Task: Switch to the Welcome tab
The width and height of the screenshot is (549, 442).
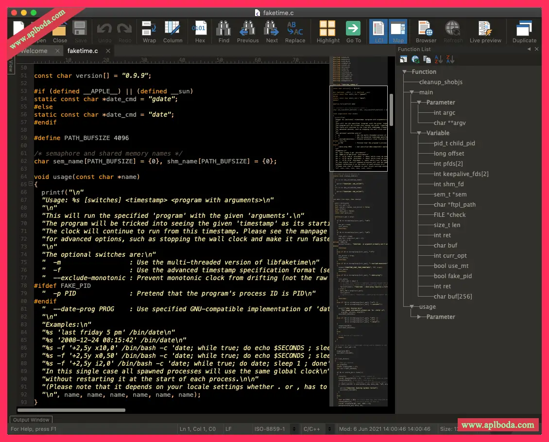Action: tap(34, 51)
